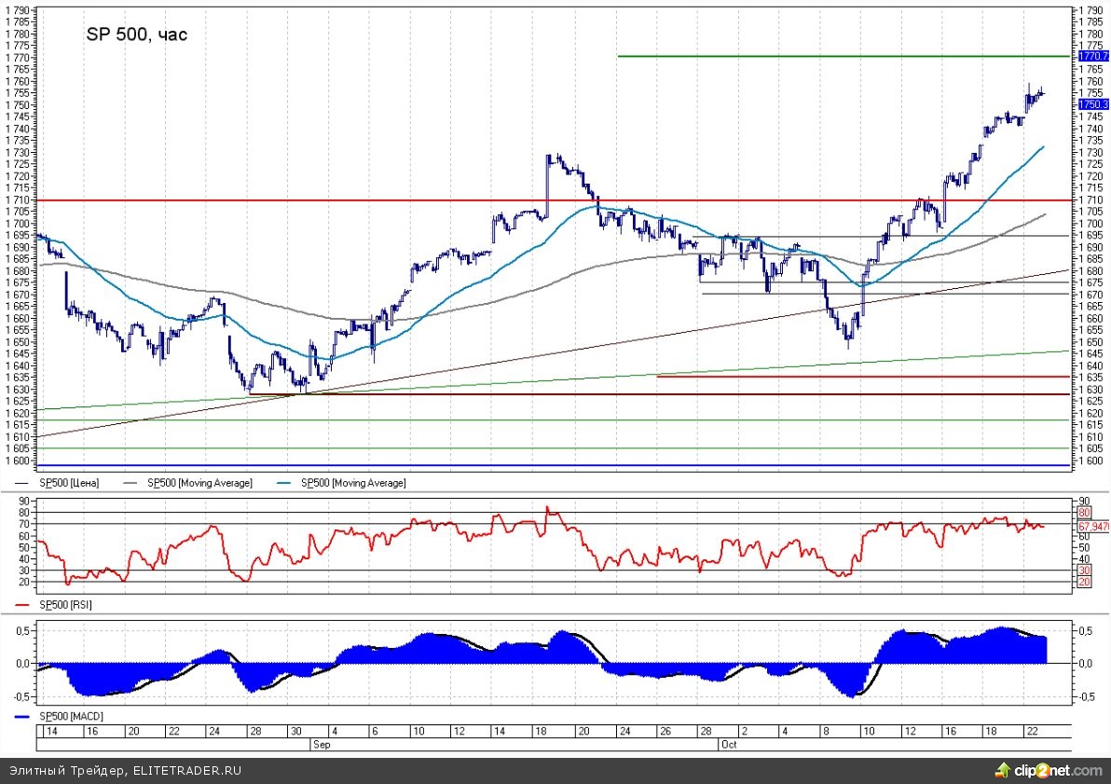Select the gray-line Moving Average legend entry
The width and height of the screenshot is (1111, 784).
[x=199, y=483]
